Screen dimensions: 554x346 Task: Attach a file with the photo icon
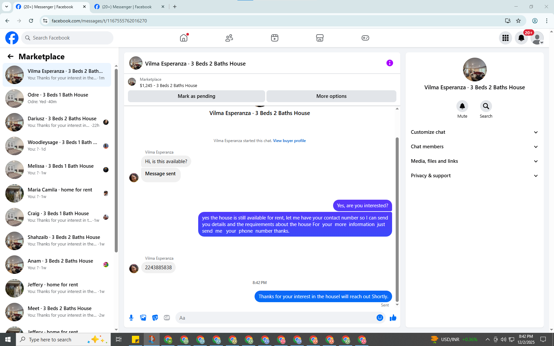143,318
